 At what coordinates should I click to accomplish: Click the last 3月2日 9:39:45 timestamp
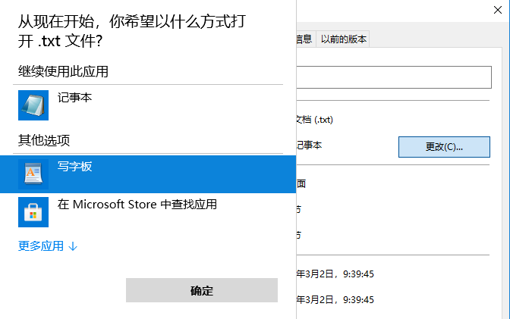tap(334, 300)
